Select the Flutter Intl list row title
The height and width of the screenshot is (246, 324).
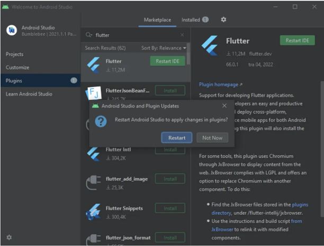[118, 149]
